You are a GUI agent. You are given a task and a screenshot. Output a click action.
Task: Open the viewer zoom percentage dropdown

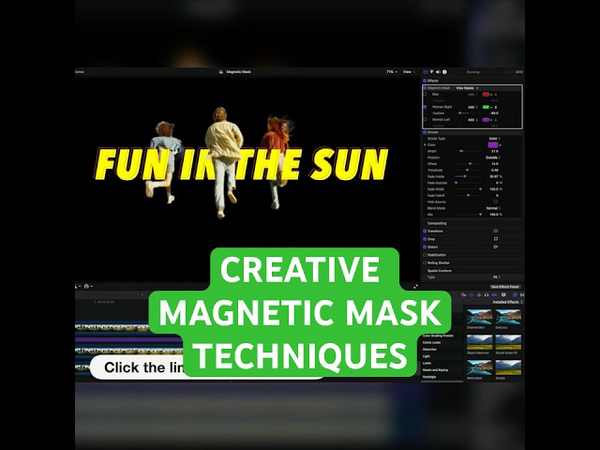(x=392, y=72)
